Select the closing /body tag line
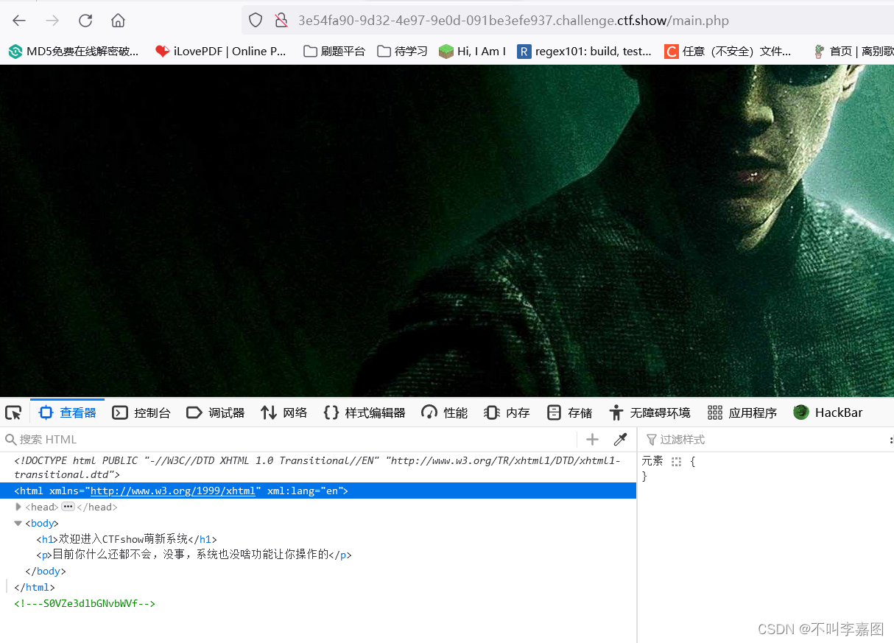 pyautogui.click(x=46, y=571)
